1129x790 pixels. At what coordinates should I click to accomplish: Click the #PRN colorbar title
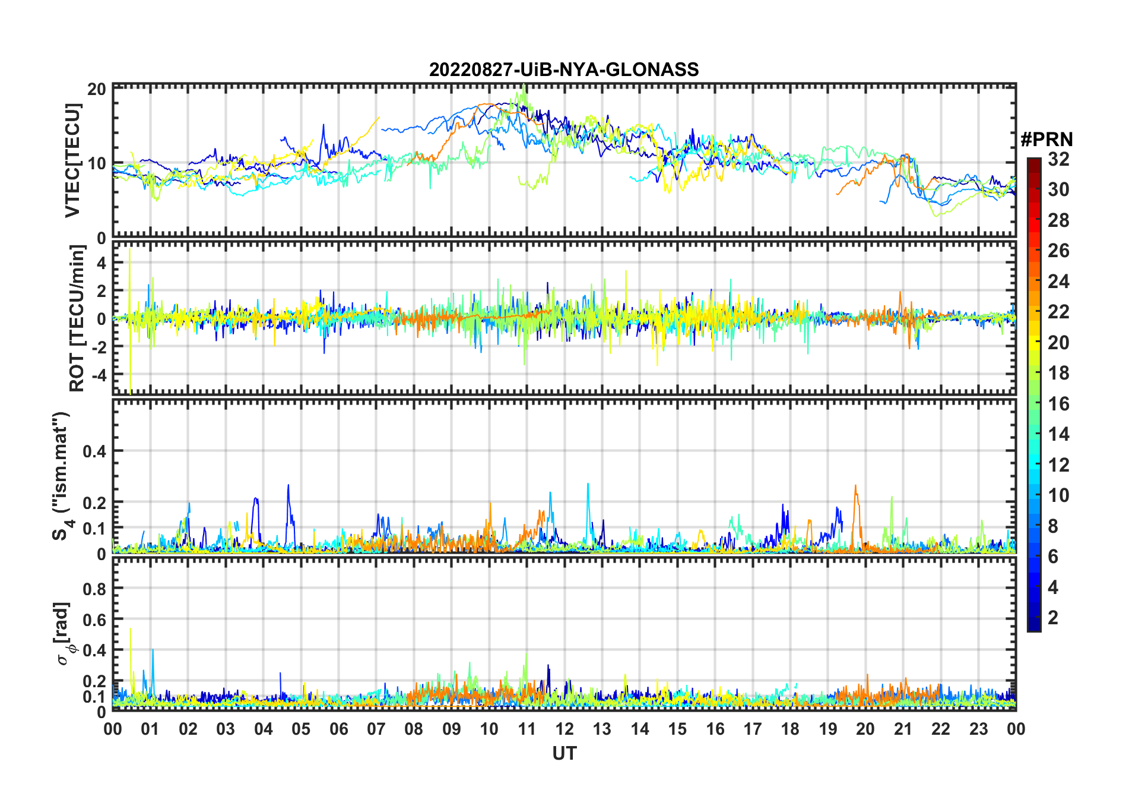1047,139
